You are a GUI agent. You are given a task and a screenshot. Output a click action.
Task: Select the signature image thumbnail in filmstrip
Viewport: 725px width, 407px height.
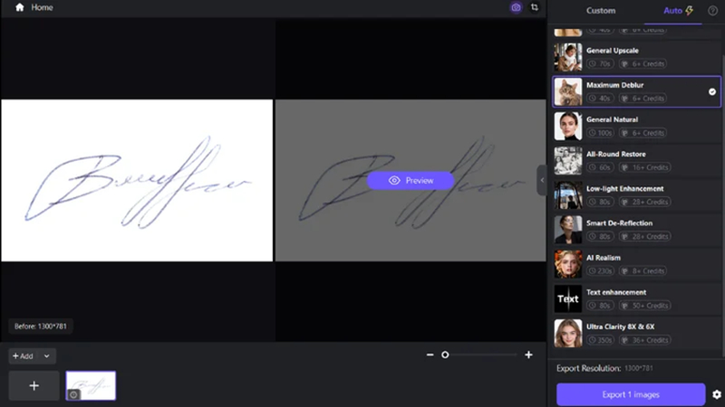[x=92, y=386]
